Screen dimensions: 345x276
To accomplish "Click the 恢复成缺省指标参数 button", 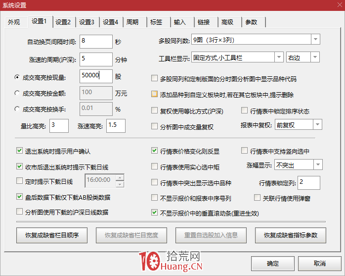I will coord(291,235).
